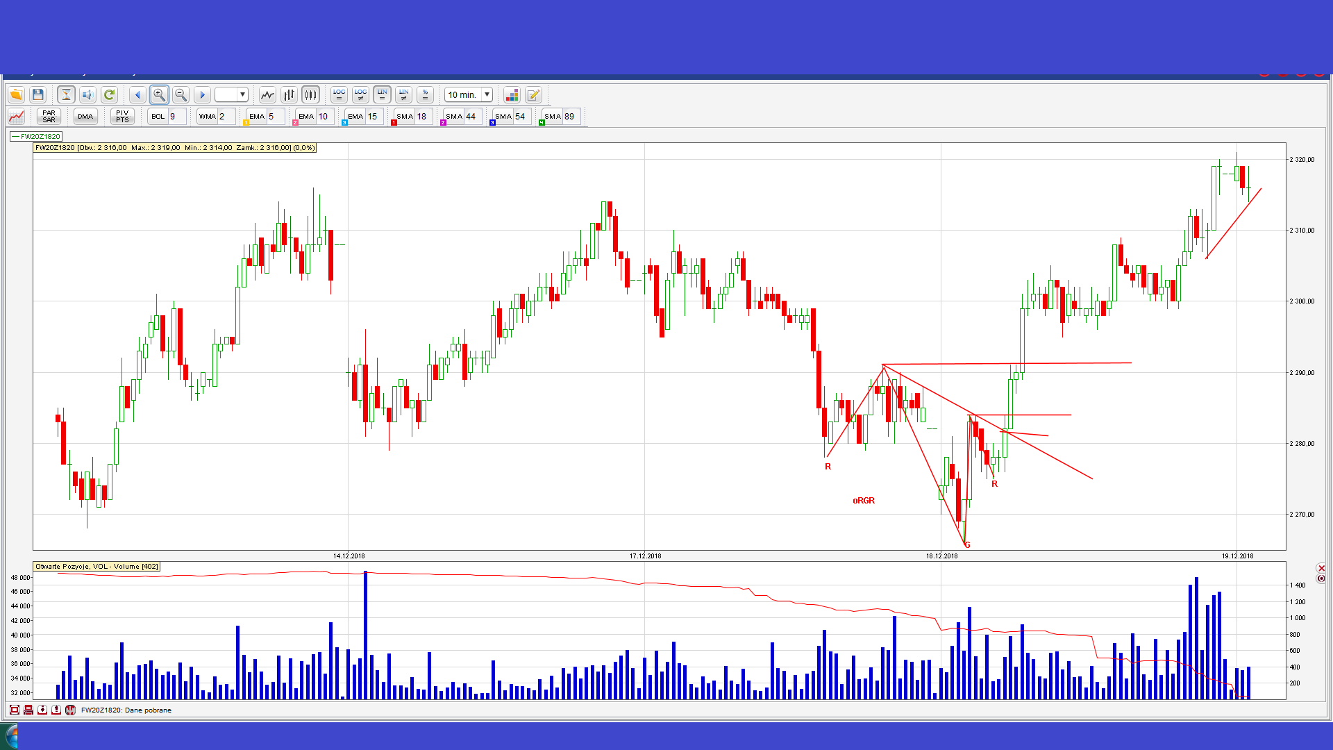Click the SMA 89 green color marker
Screen dimensions: 1333x750
point(542,123)
